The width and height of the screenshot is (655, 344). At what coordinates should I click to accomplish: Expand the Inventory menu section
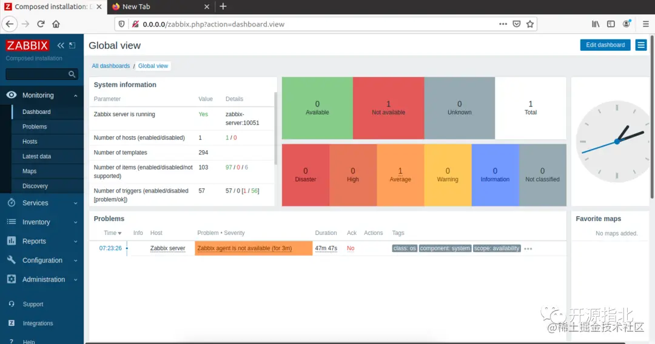[76, 222]
